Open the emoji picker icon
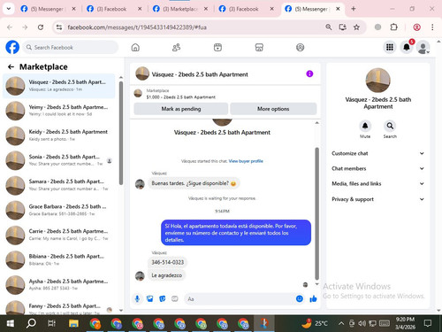Screen dimensions: 442x332 click(300, 299)
